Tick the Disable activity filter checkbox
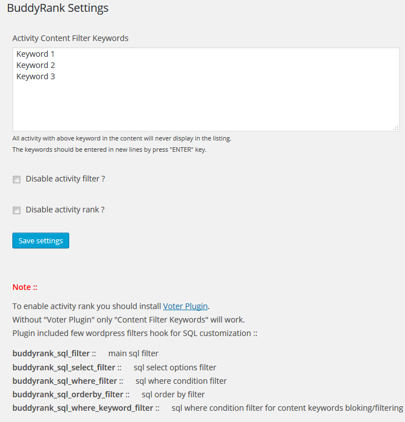Screen dimensions: 405x422 pyautogui.click(x=16, y=179)
